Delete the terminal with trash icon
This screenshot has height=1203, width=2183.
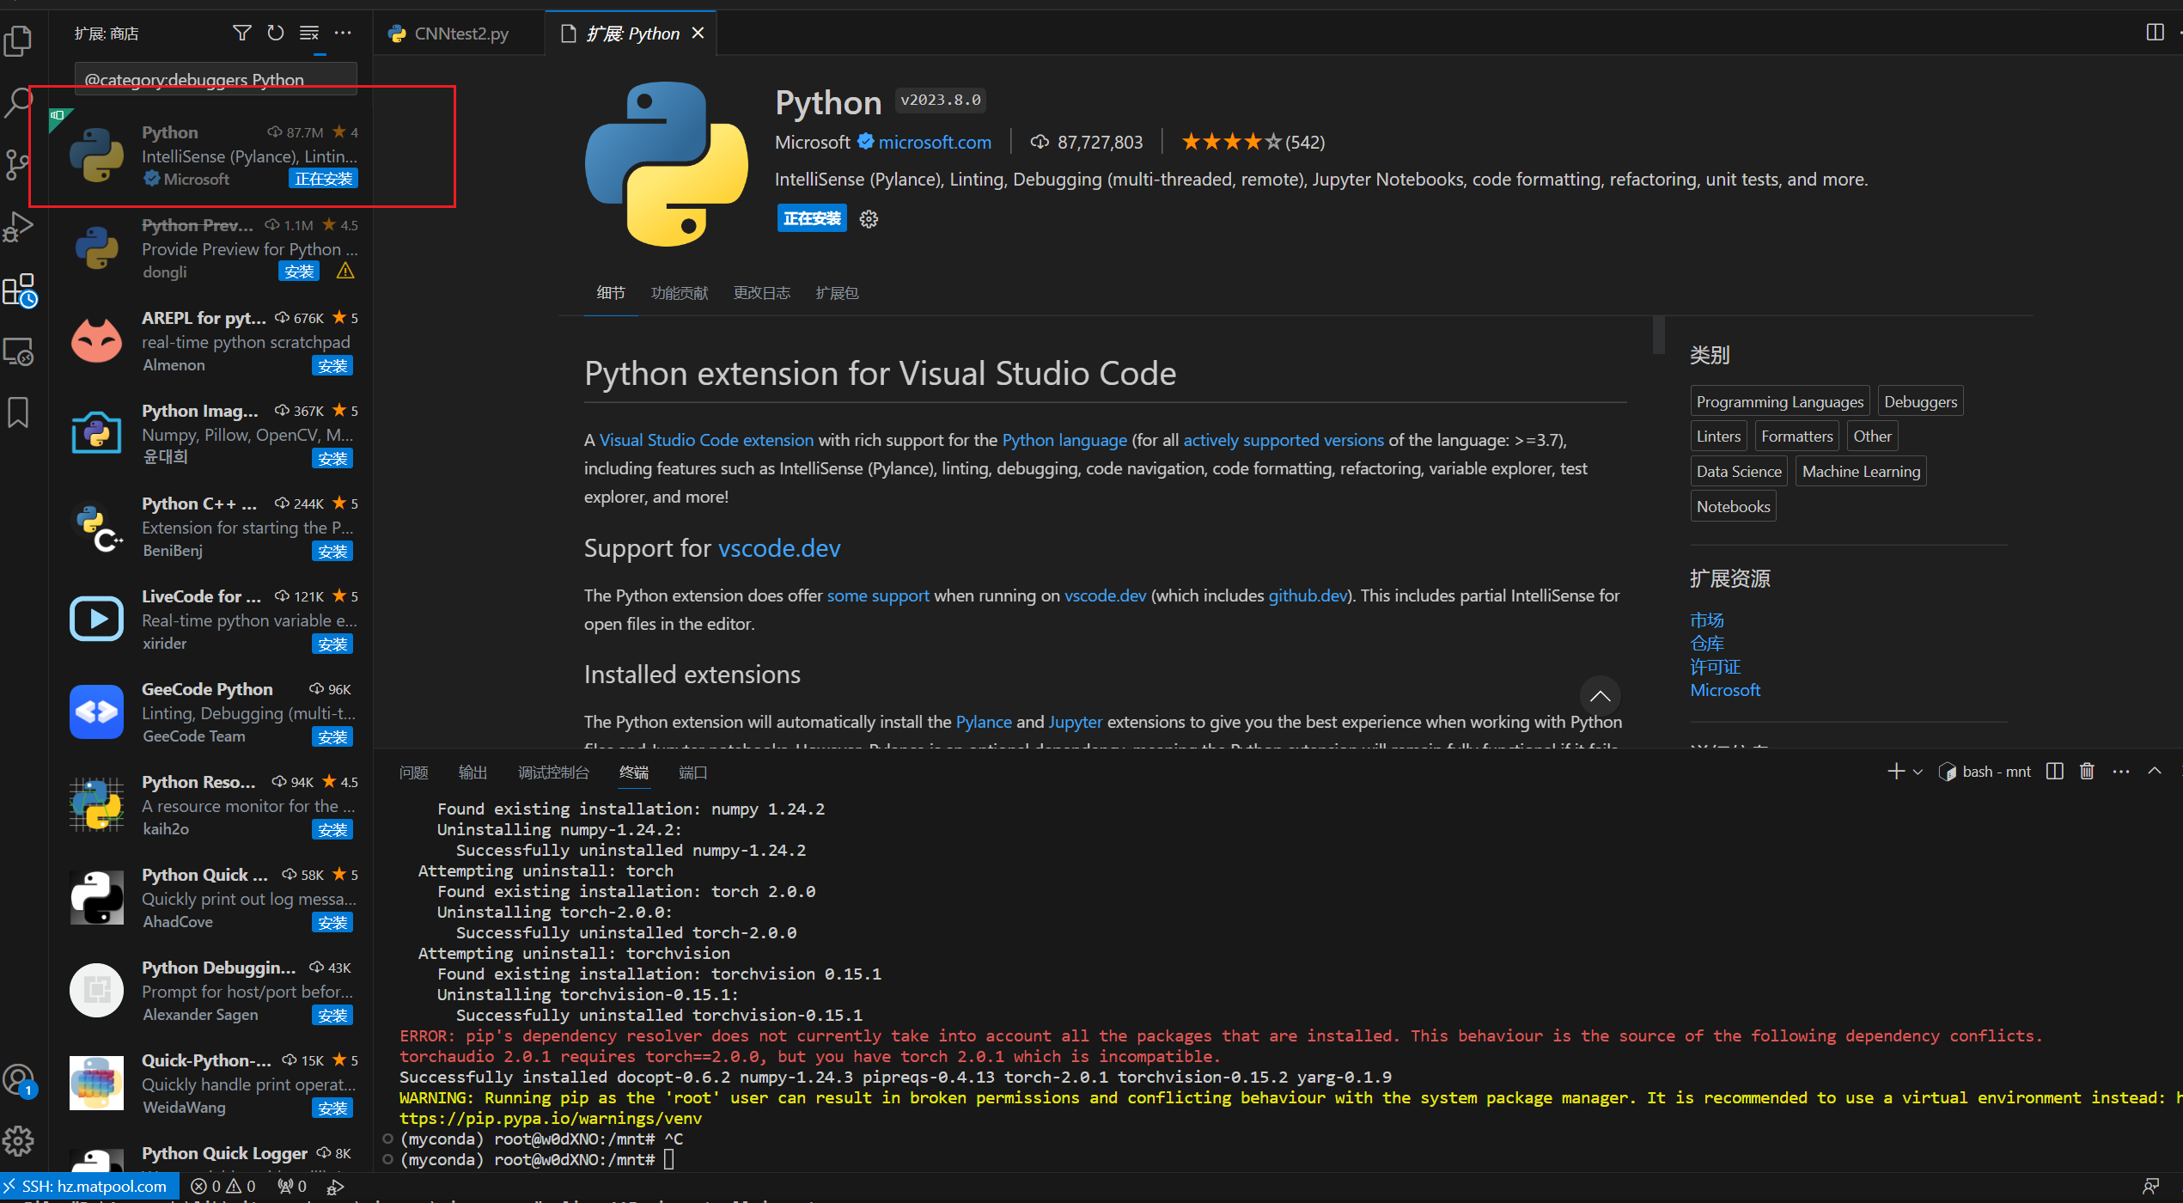pyautogui.click(x=2087, y=772)
